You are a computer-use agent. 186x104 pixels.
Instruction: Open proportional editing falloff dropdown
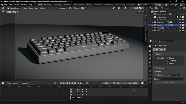coord(86,8)
